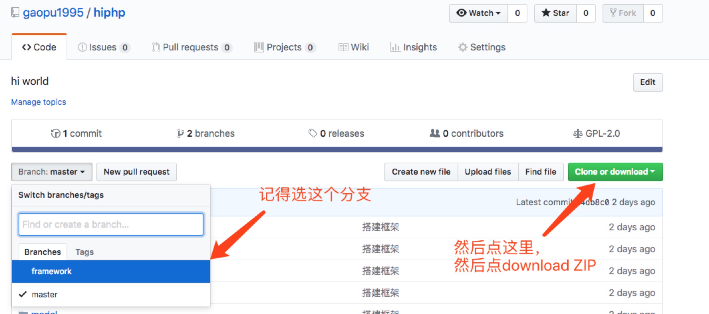
Task: Click the Issues exclamation circle icon
Action: (82, 47)
